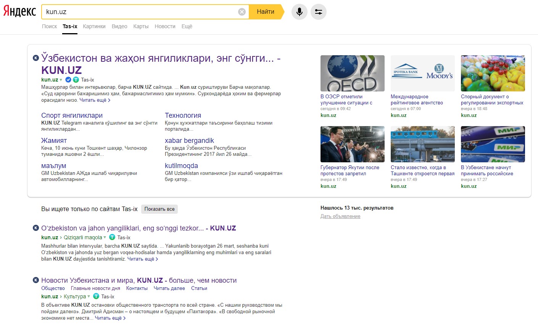This screenshot has height=333, width=538.
Task: Open the Yandex logo home link
Action: (19, 11)
